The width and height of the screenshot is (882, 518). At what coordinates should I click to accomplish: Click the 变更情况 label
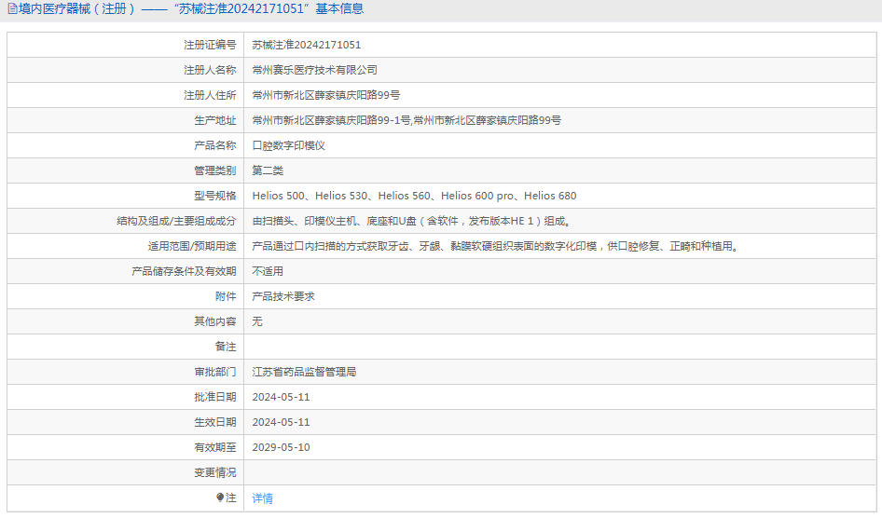point(214,473)
